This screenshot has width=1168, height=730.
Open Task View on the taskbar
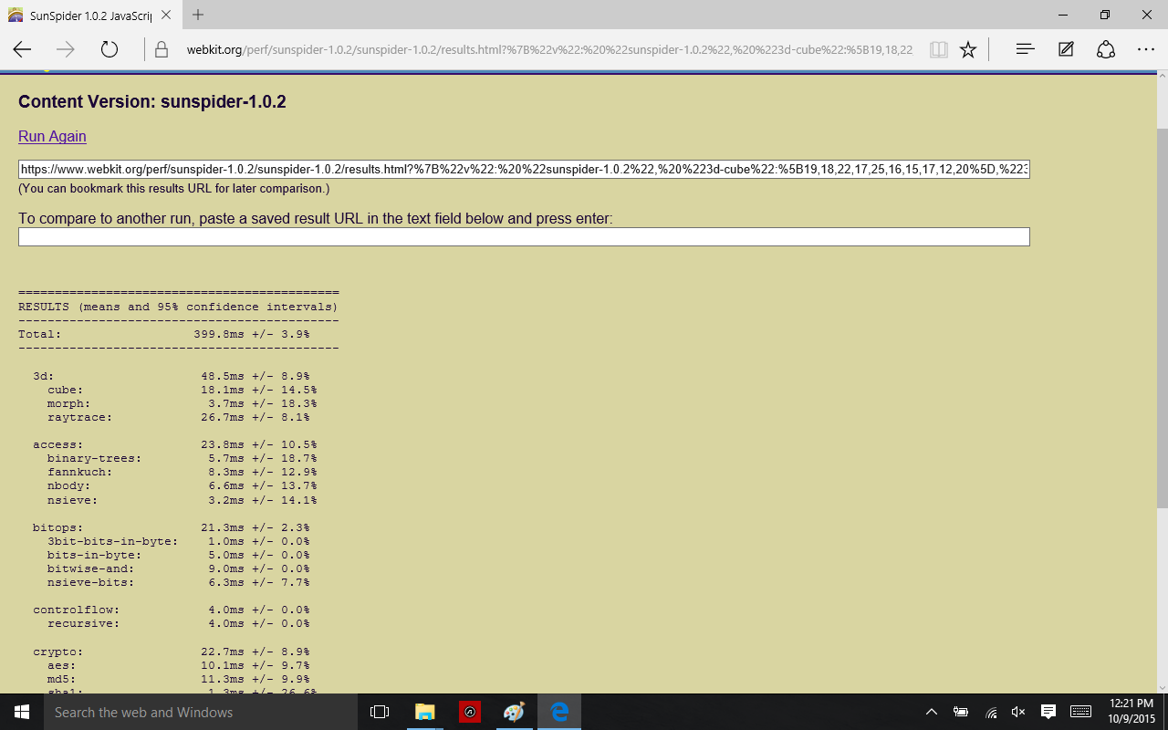[380, 712]
